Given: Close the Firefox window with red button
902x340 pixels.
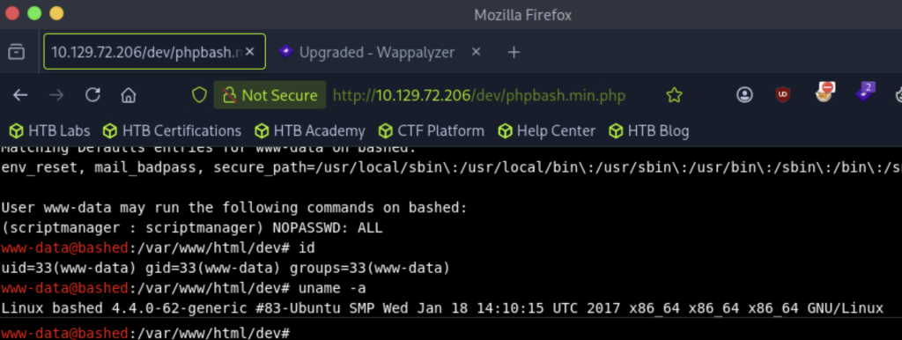Looking at the screenshot, I should pyautogui.click(x=11, y=13).
